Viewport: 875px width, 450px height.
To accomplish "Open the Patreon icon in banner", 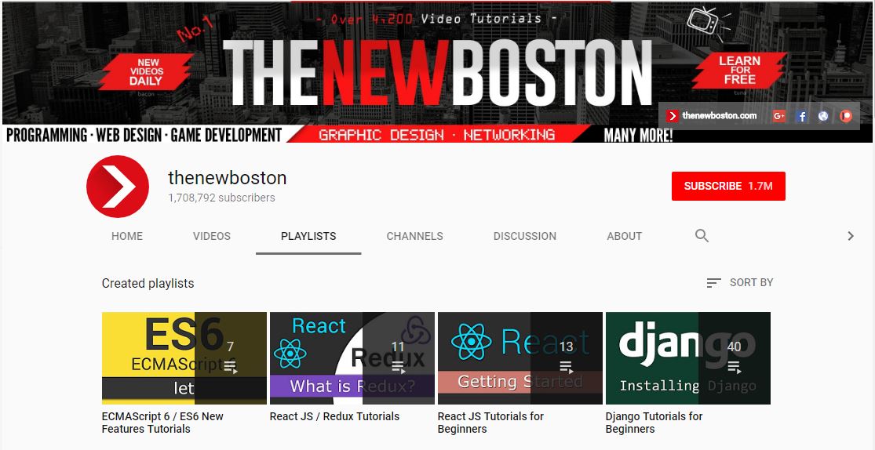I will pyautogui.click(x=846, y=116).
